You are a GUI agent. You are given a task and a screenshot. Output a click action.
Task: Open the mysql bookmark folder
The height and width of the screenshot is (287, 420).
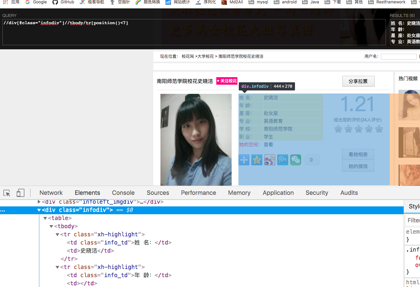tap(259, 2)
